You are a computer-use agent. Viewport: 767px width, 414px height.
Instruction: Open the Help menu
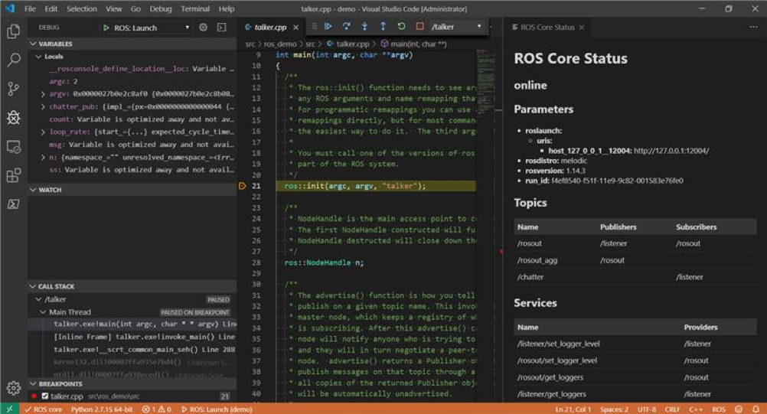click(x=226, y=8)
